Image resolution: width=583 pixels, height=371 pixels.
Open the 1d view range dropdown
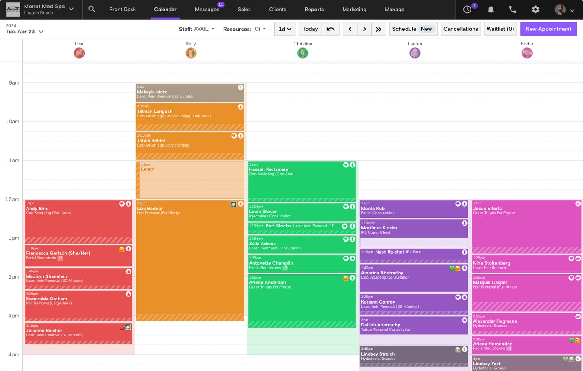pyautogui.click(x=285, y=29)
